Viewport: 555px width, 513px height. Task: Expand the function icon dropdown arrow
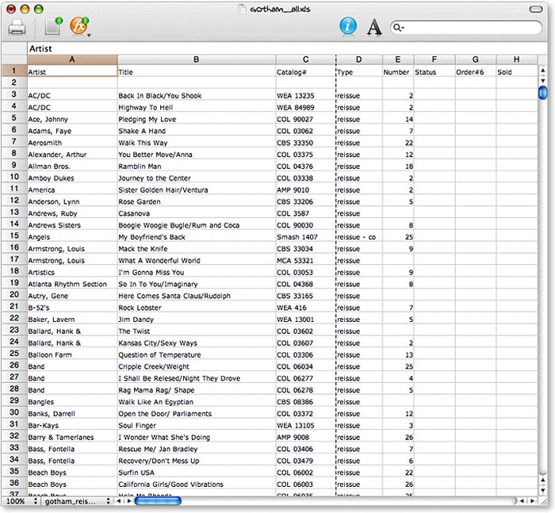89,35
